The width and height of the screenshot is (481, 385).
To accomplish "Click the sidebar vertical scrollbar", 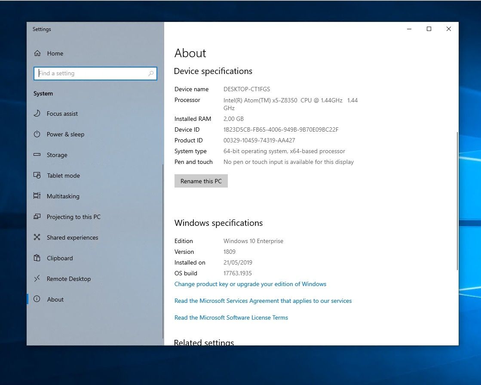I will tap(163, 251).
